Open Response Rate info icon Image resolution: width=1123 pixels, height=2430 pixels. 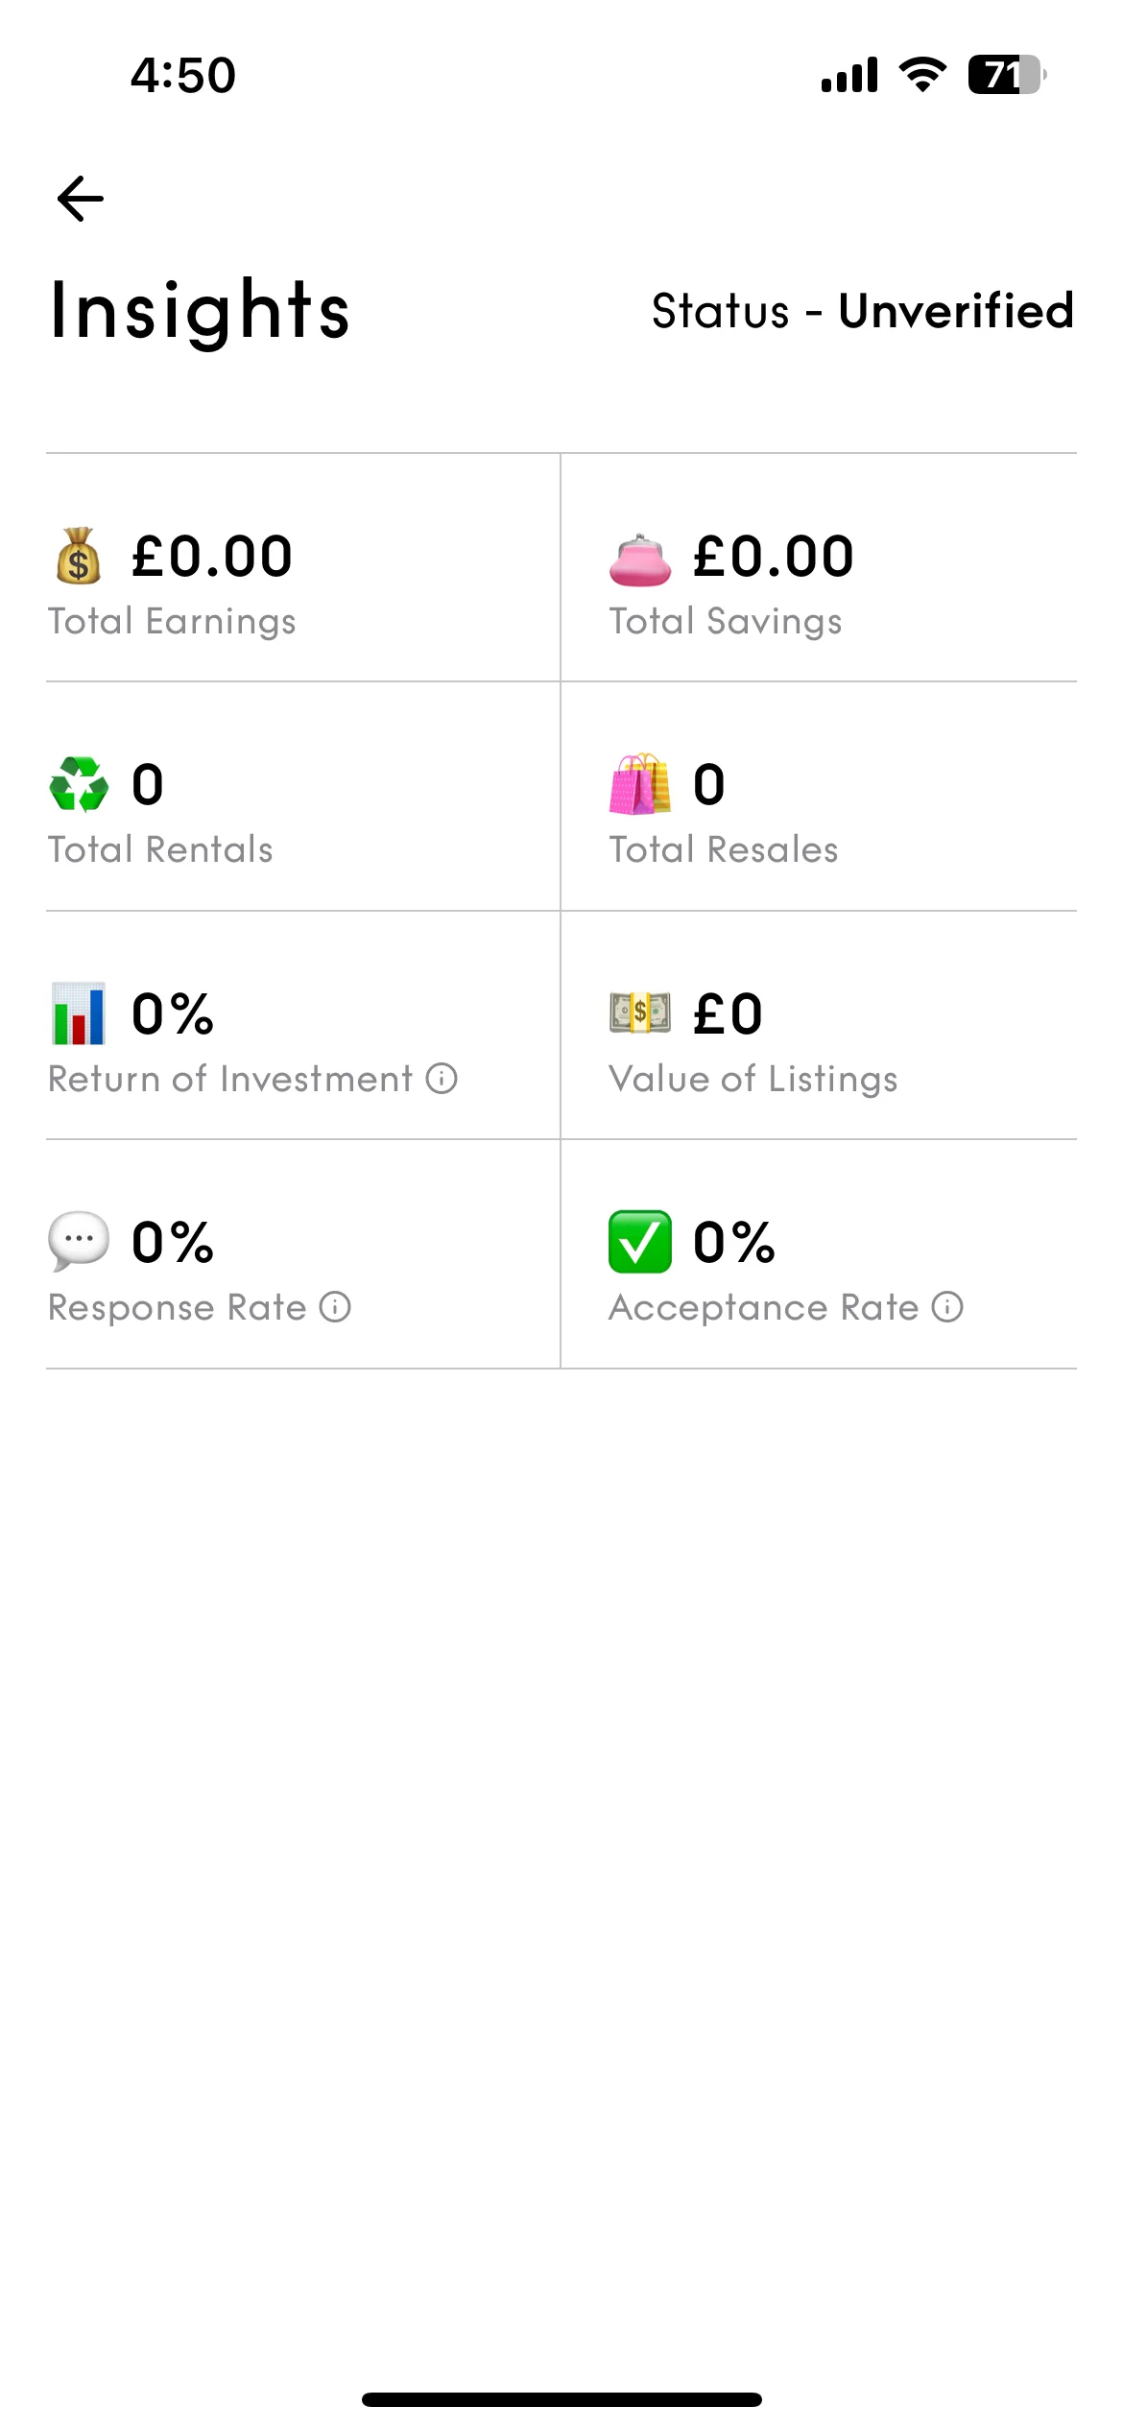click(335, 1307)
